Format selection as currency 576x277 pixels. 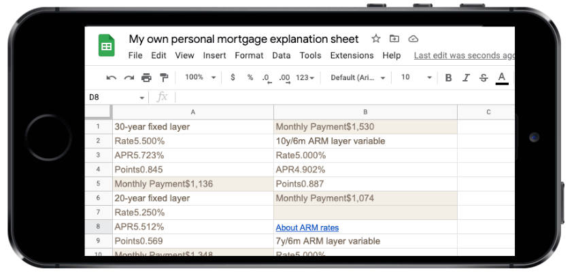(233, 77)
